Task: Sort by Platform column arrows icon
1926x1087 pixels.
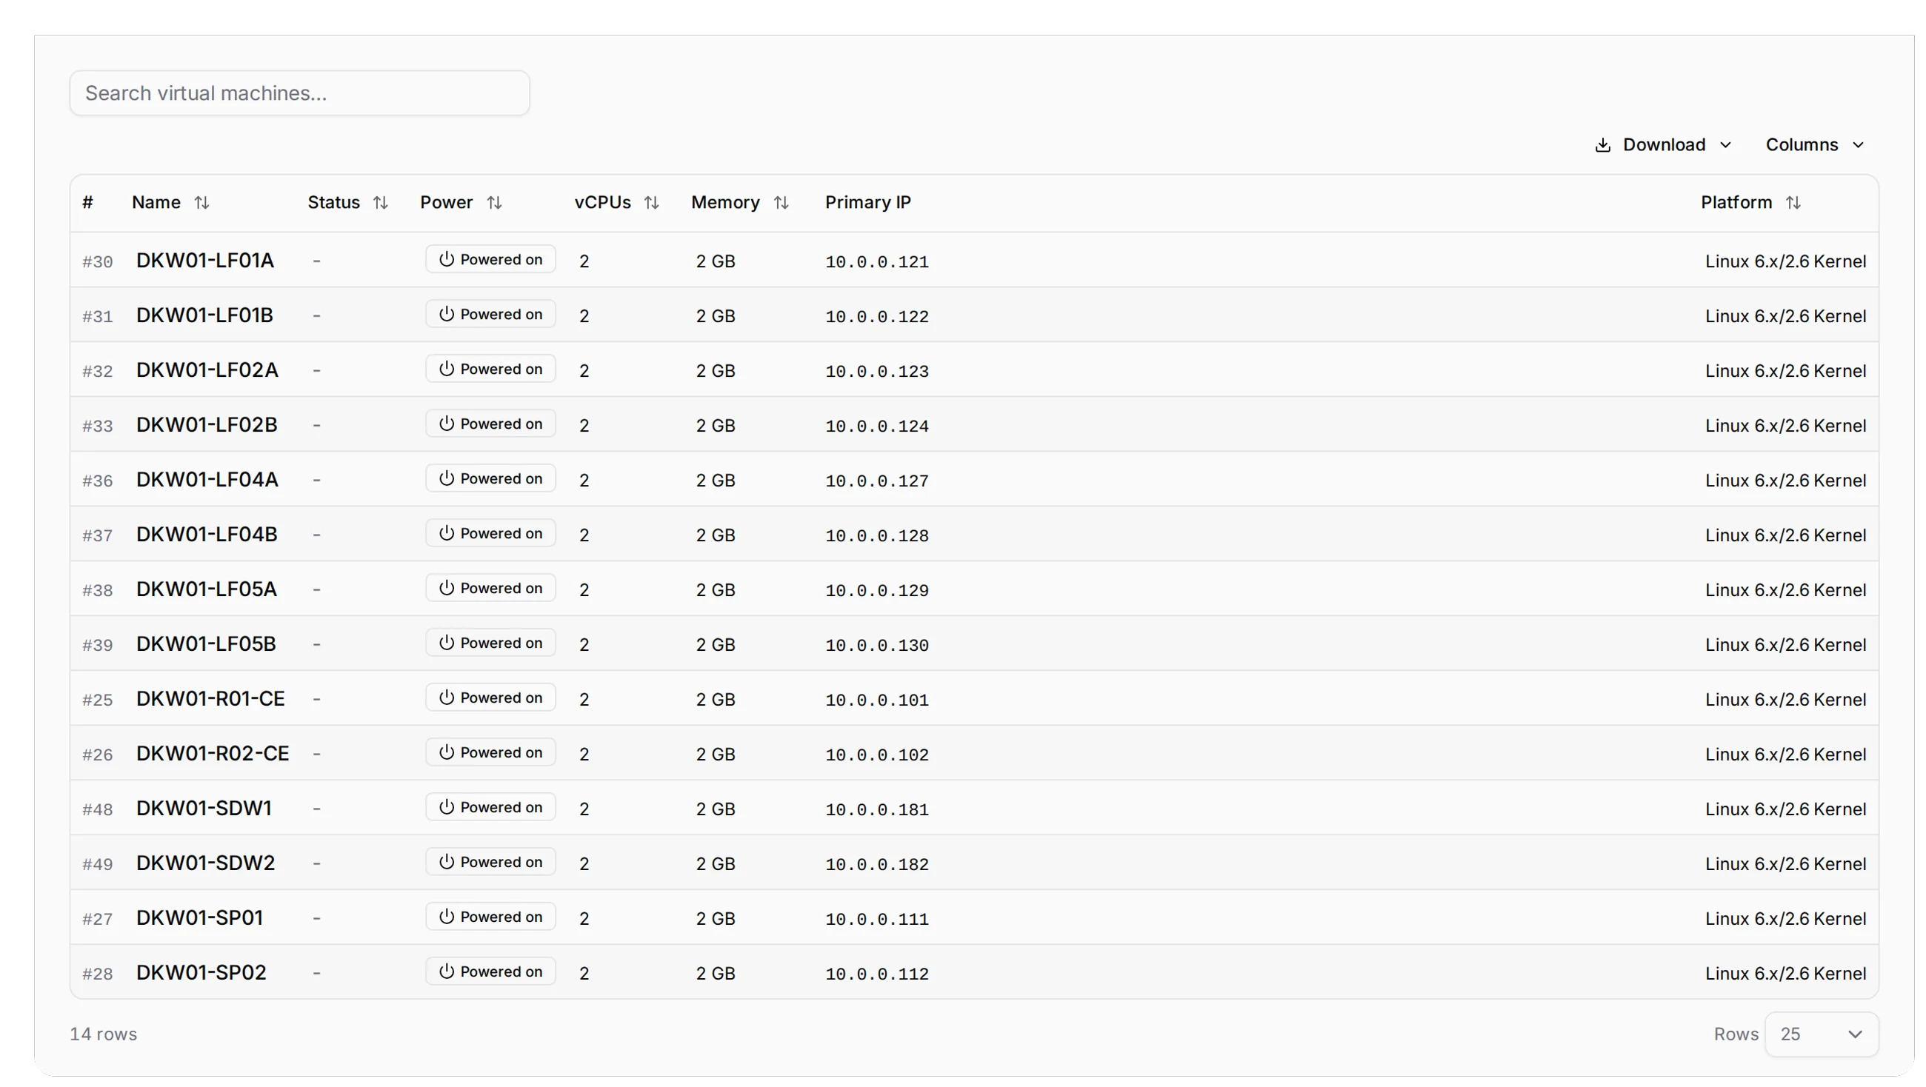Action: pos(1793,203)
